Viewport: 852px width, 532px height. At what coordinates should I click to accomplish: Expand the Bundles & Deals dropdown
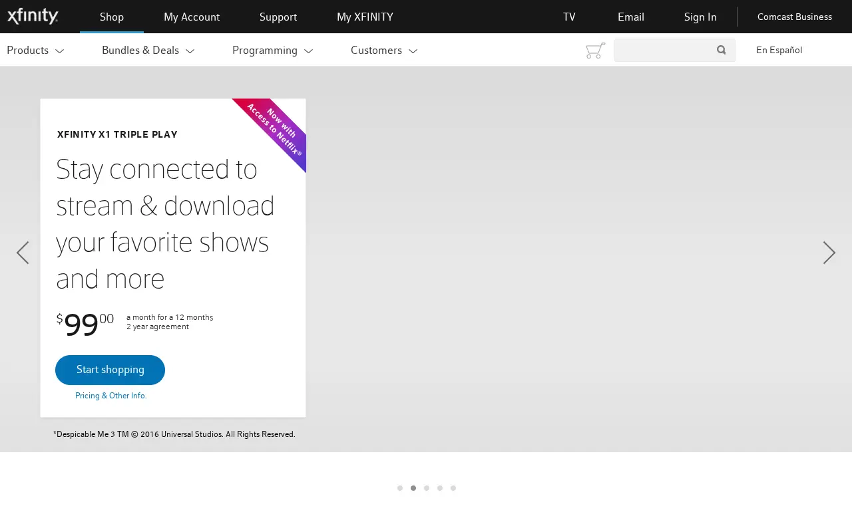click(148, 51)
